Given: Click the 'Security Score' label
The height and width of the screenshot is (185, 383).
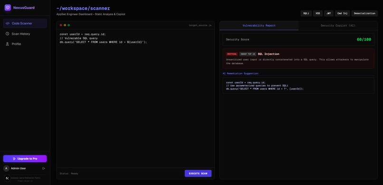Looking at the screenshot, I should 238,39.
